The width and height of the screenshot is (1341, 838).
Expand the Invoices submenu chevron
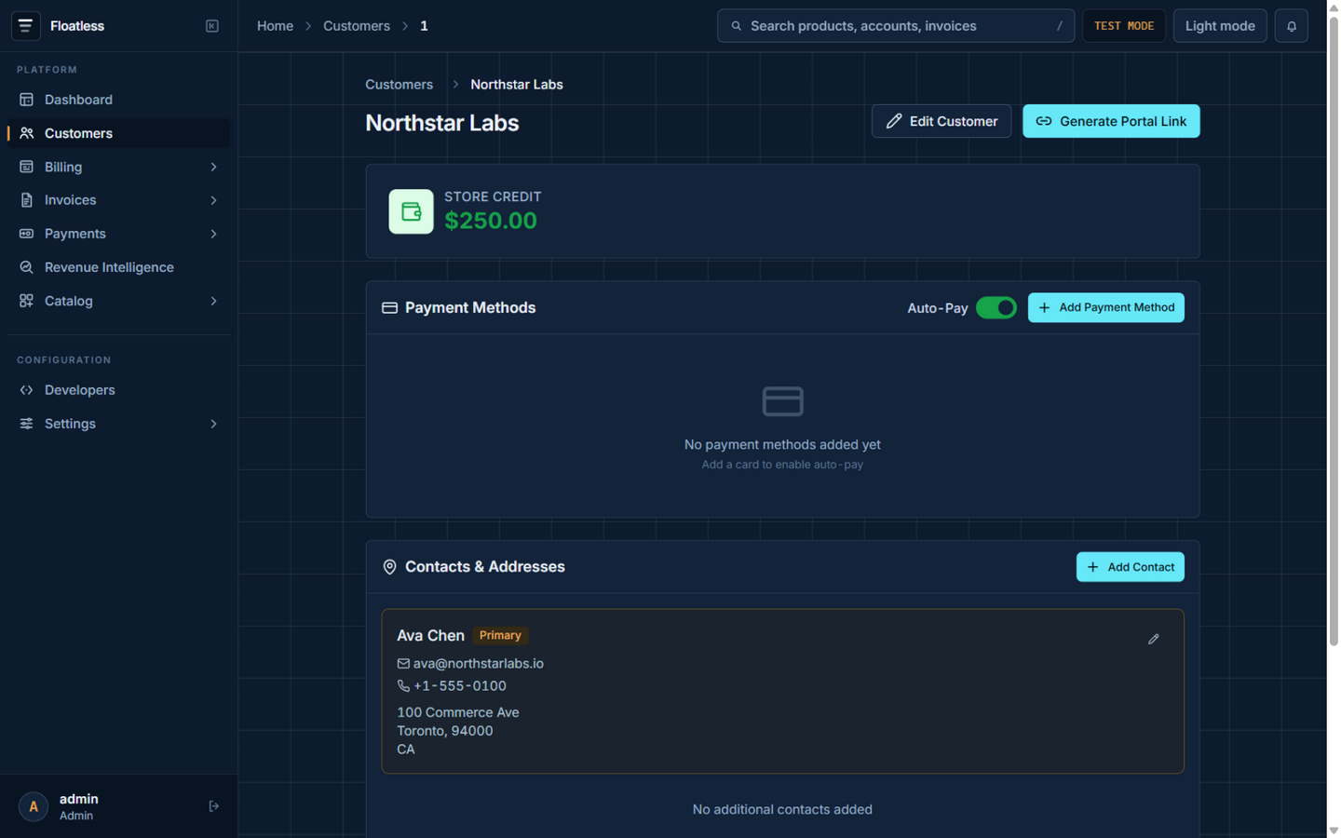click(x=213, y=200)
